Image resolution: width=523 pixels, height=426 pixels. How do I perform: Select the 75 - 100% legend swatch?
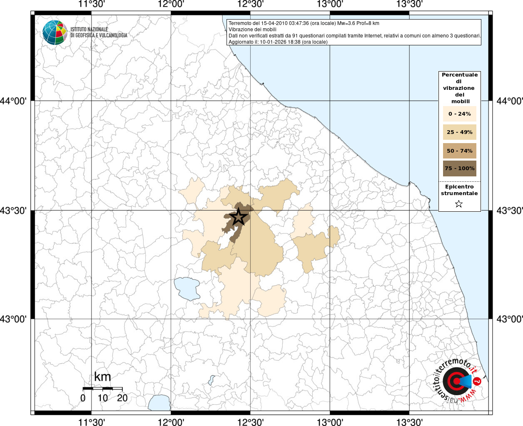click(459, 168)
